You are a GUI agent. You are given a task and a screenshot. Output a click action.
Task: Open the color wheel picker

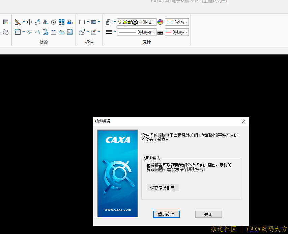click(160, 22)
